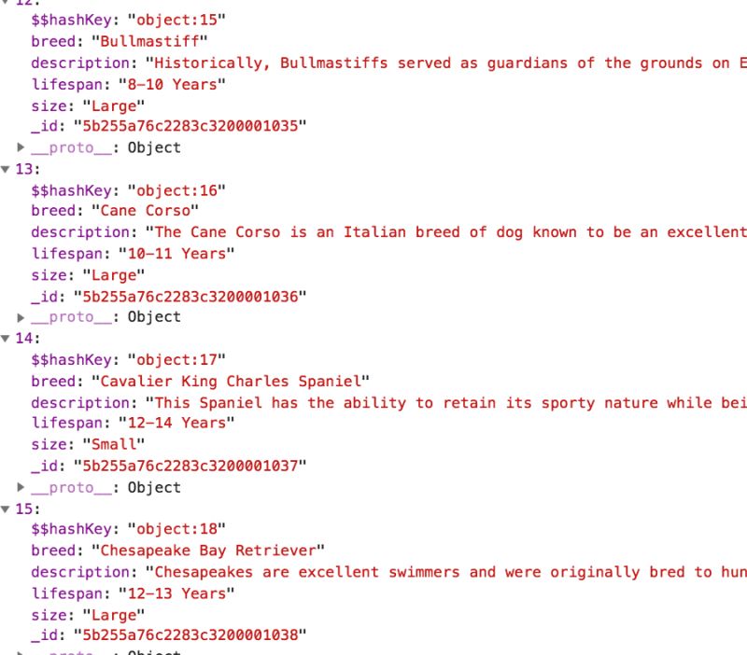Expand __proto__ under the Cavalier King Charles Spaniel
Image resolution: width=747 pixels, height=655 pixels.
(x=21, y=486)
